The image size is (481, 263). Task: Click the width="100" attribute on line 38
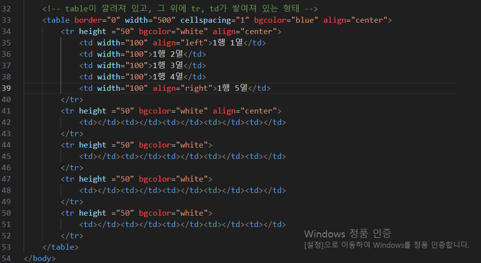(x=123, y=77)
